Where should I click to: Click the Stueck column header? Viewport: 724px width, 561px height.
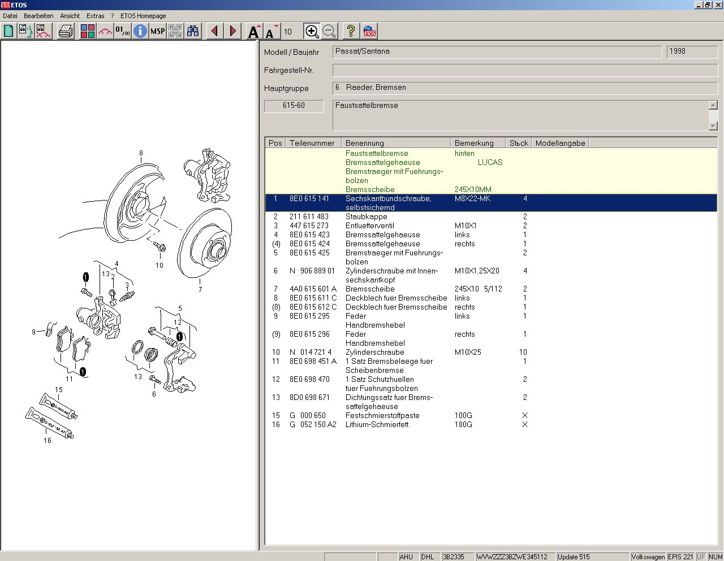(519, 143)
